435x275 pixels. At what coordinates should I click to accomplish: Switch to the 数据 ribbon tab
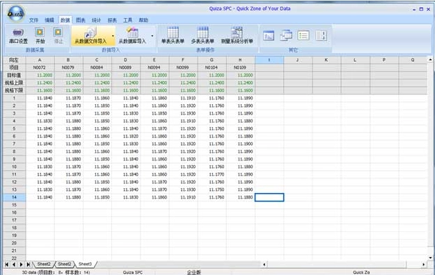click(65, 20)
